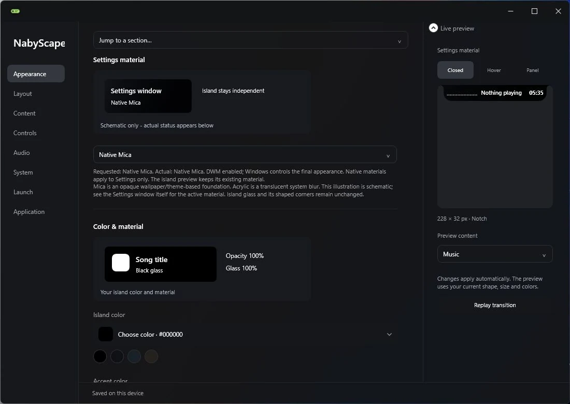The height and width of the screenshot is (404, 570).
Task: Pick the dark navy blue island color preset
Action: pos(134,356)
